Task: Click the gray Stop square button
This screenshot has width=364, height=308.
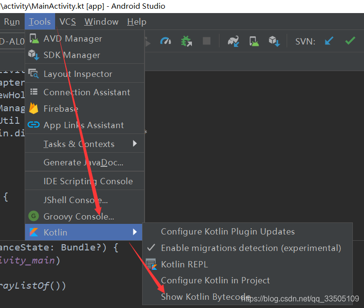Action: [x=206, y=41]
